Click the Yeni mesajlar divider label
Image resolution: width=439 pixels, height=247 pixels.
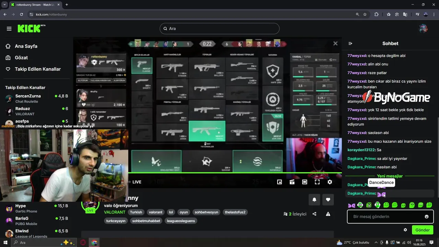pyautogui.click(x=390, y=176)
